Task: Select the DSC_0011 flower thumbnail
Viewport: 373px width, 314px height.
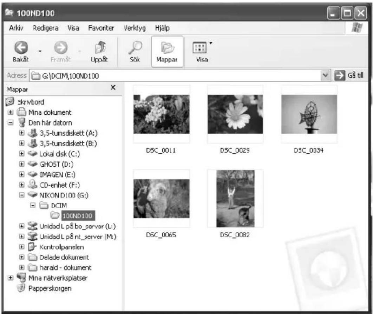Action: click(161, 114)
